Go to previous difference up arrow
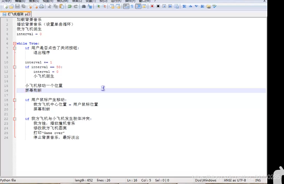284x184 pixels. [x=190, y=6]
